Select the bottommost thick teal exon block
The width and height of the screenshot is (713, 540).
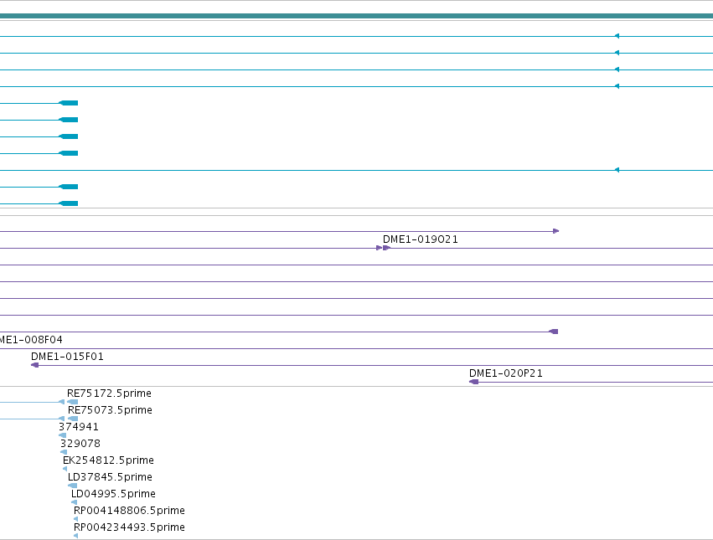pyautogui.click(x=69, y=203)
